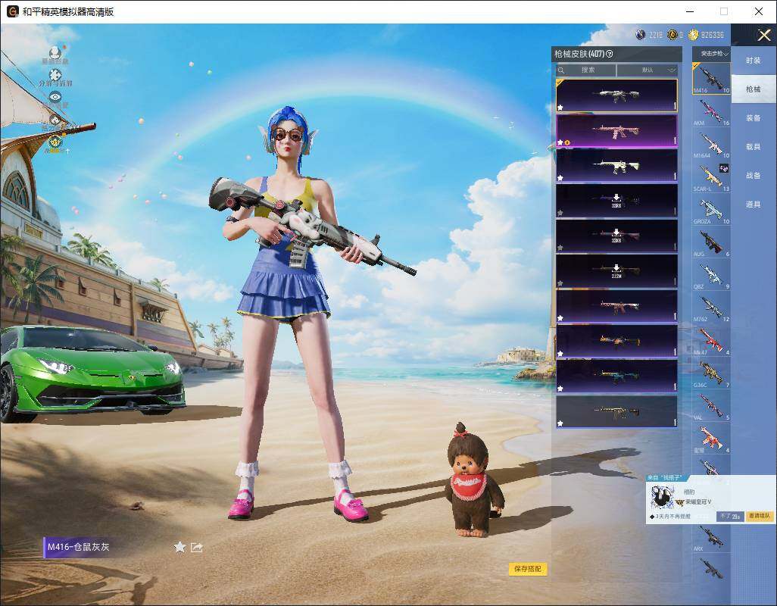Select the eighth orange-gold M416 skin card
Screen dimensions: 777x606
coord(616,342)
